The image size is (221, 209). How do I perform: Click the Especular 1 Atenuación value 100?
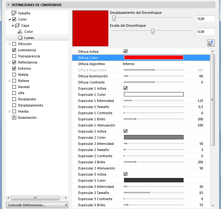(200, 125)
